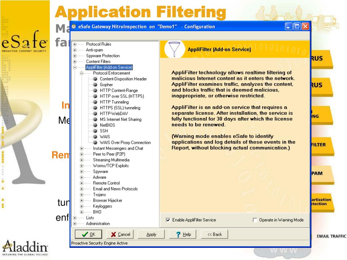The width and height of the screenshot is (347, 260).
Task: Click the "Proactive Security Engine Active" status text
Action: 99,243
